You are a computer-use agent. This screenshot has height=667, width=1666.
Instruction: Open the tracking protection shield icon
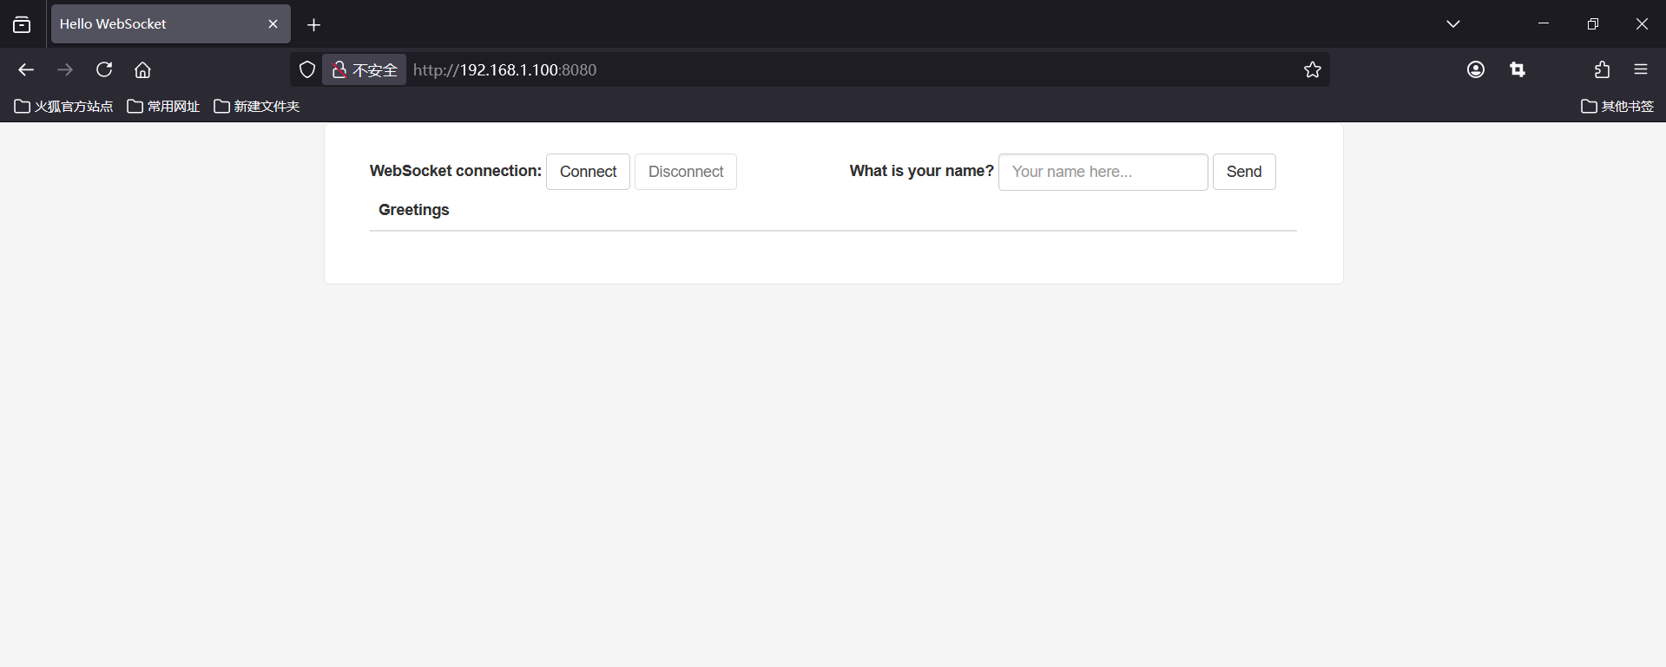tap(307, 69)
